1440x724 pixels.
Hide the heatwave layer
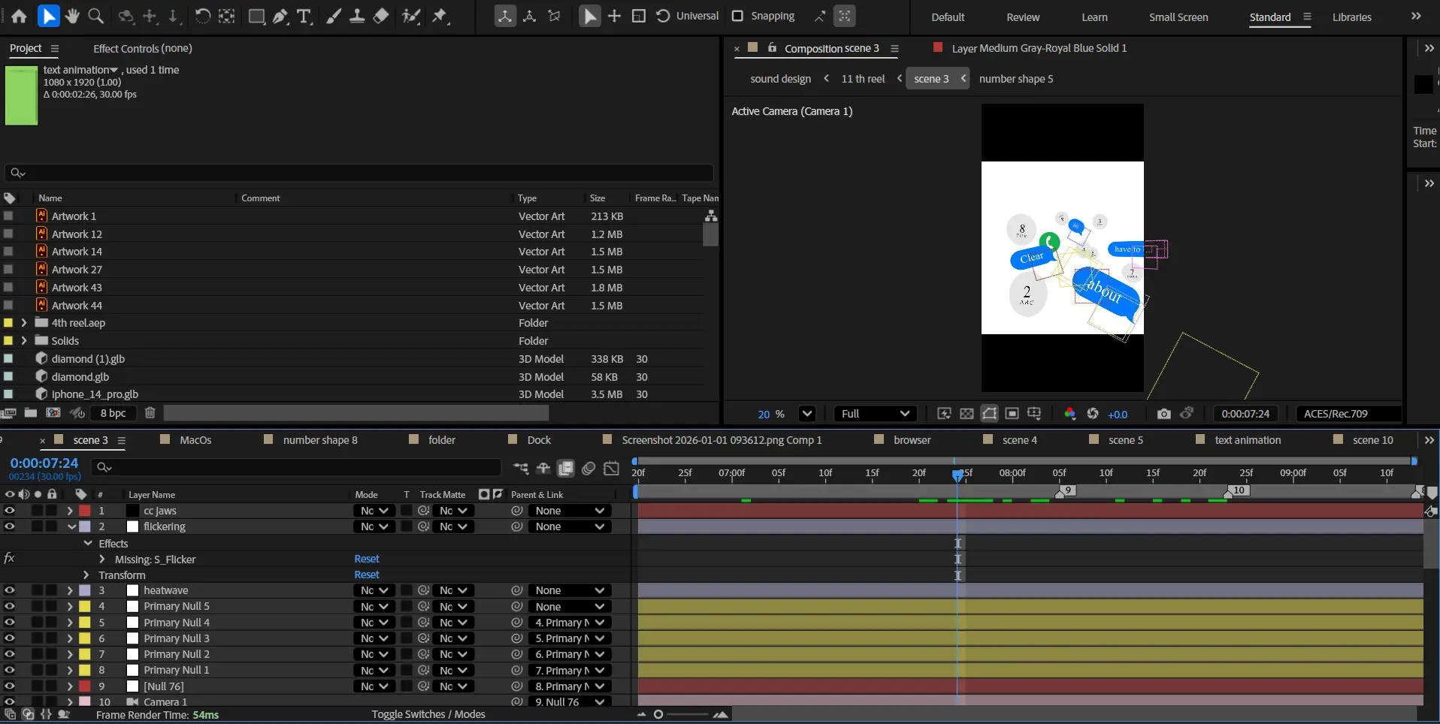[9, 590]
